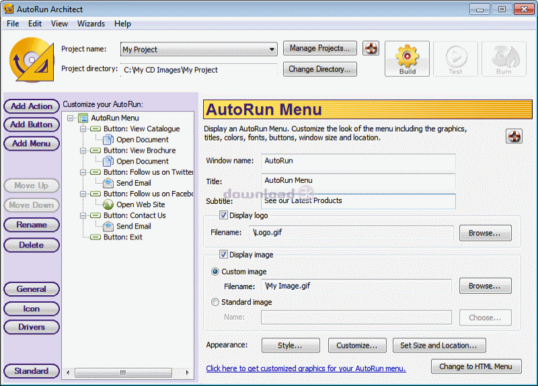The height and width of the screenshot is (386, 538).
Task: Click the Add Button button
Action: pyautogui.click(x=32, y=124)
